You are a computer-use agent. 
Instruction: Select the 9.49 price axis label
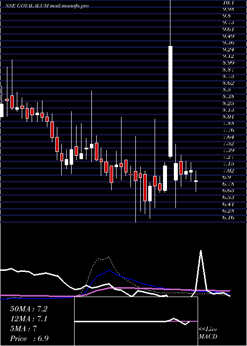click(228, 36)
